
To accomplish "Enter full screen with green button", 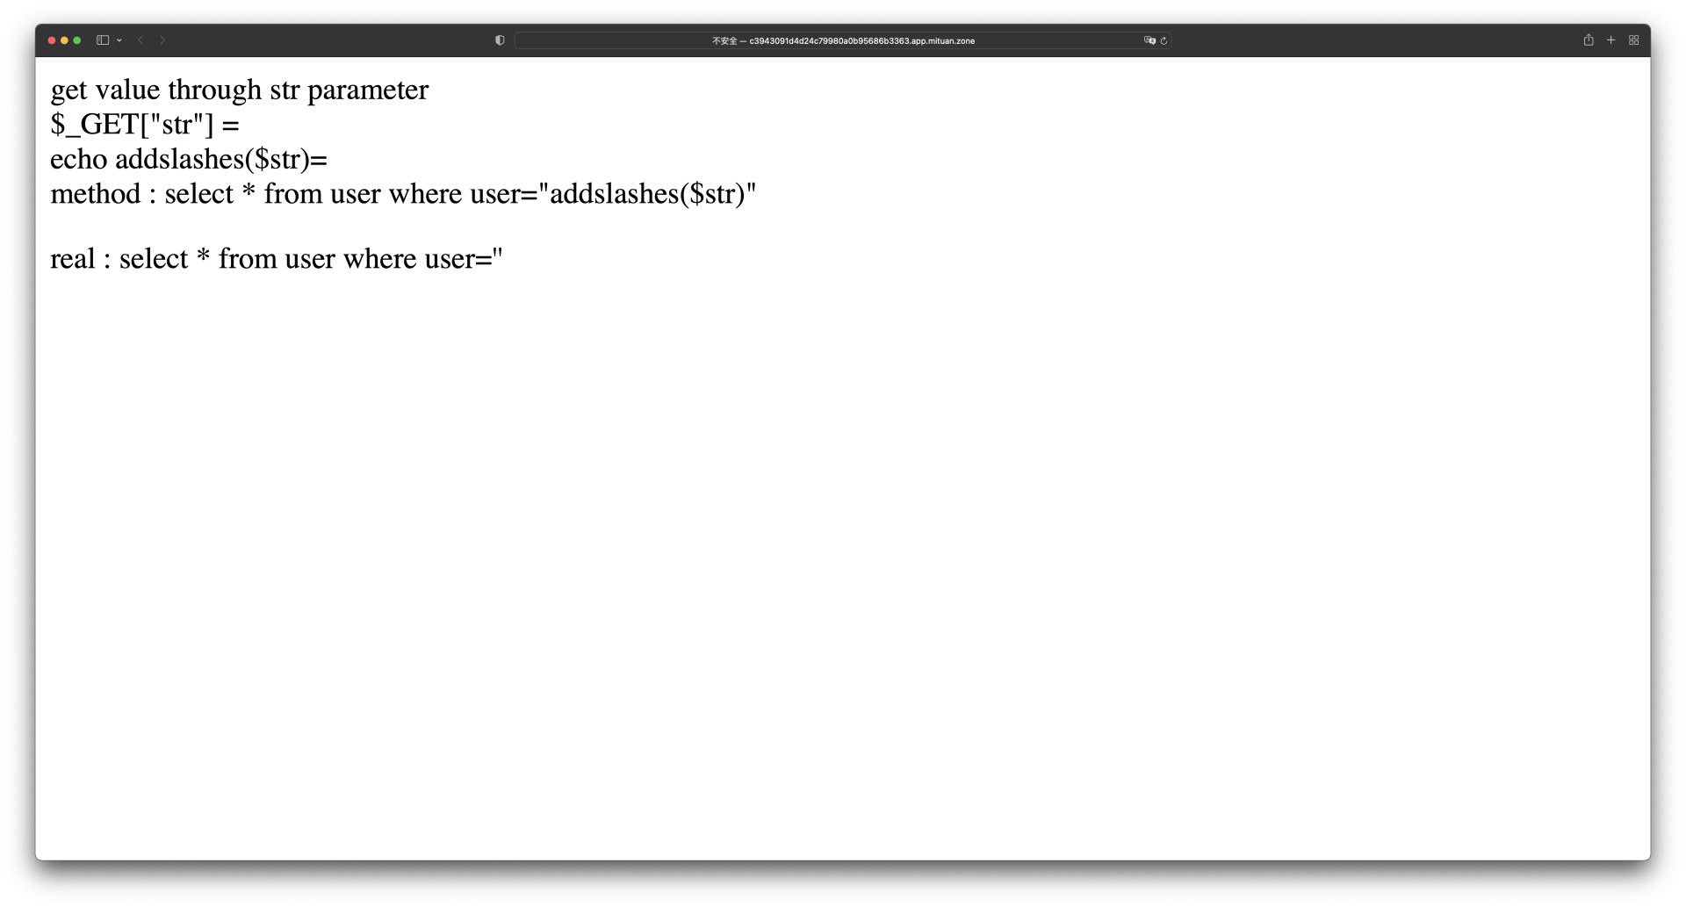I will [77, 40].
